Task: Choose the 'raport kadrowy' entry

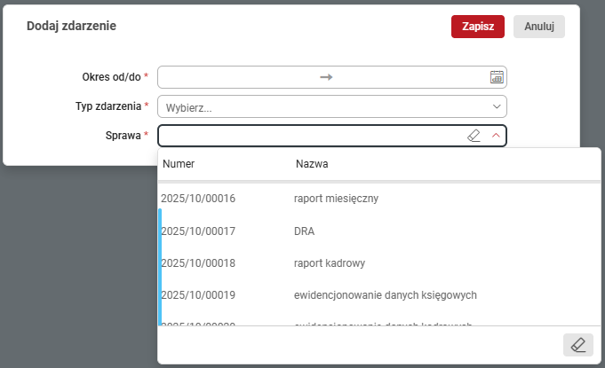Action: [x=329, y=263]
